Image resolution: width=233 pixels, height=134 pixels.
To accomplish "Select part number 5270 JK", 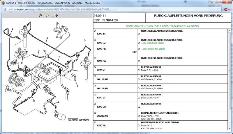I will tap(101, 34).
